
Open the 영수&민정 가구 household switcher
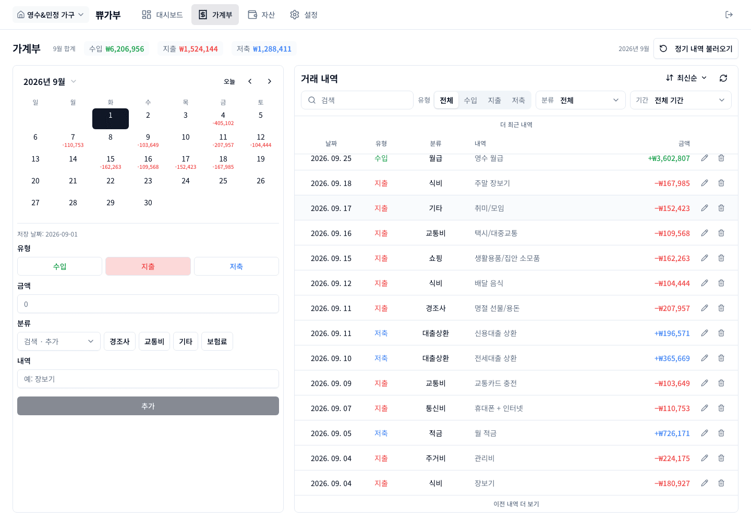[51, 15]
